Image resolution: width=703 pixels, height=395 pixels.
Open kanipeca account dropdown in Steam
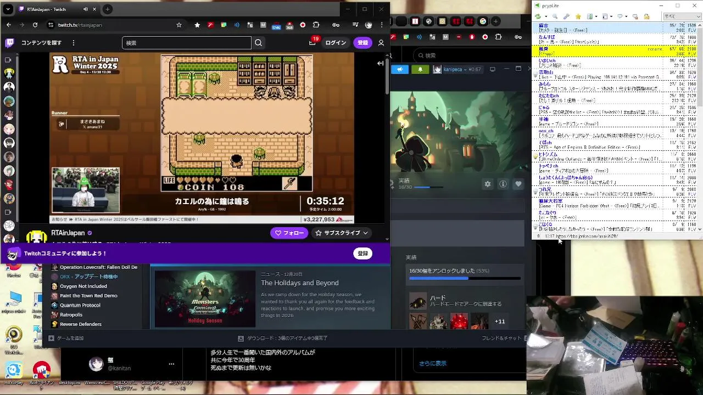point(458,69)
